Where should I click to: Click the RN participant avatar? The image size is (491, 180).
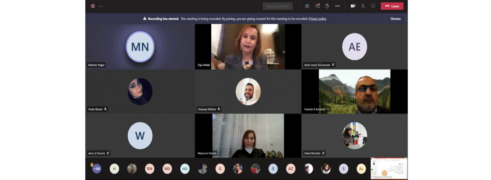[150, 168]
